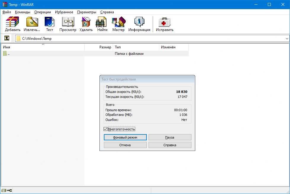The image size is (290, 194).
Task: Select the parent folder '..' icon
Action: (x=5, y=54)
